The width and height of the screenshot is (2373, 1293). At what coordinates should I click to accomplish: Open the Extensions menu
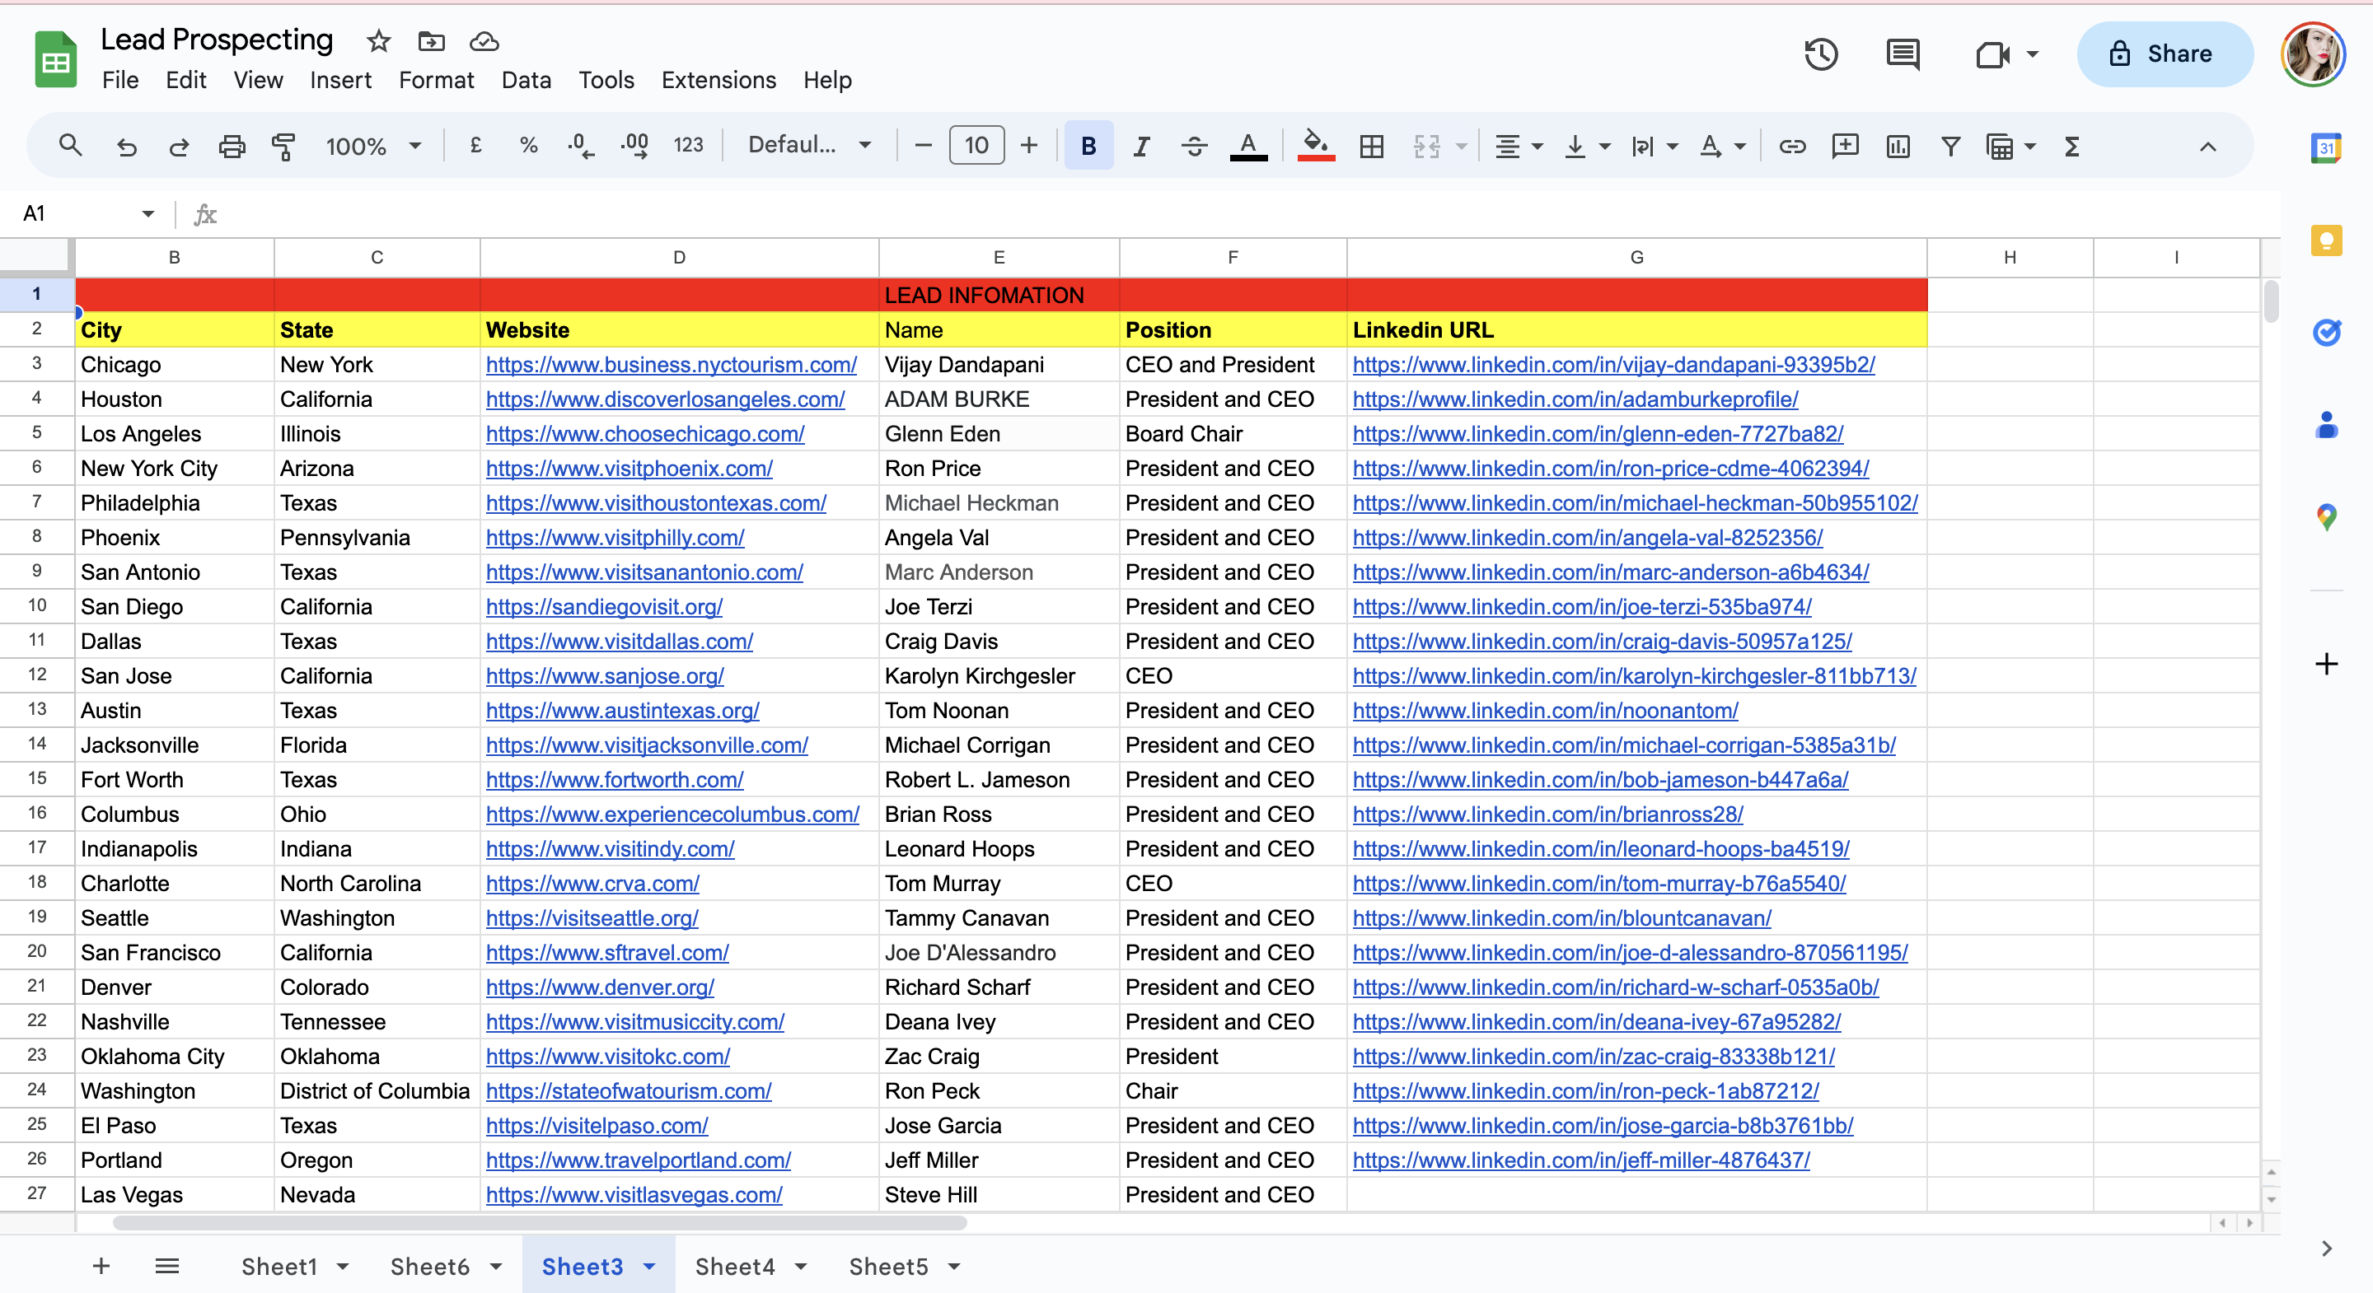coord(718,80)
